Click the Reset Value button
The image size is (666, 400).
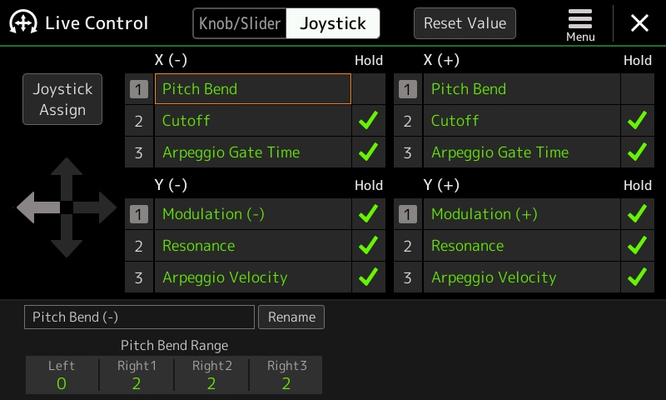(x=465, y=23)
